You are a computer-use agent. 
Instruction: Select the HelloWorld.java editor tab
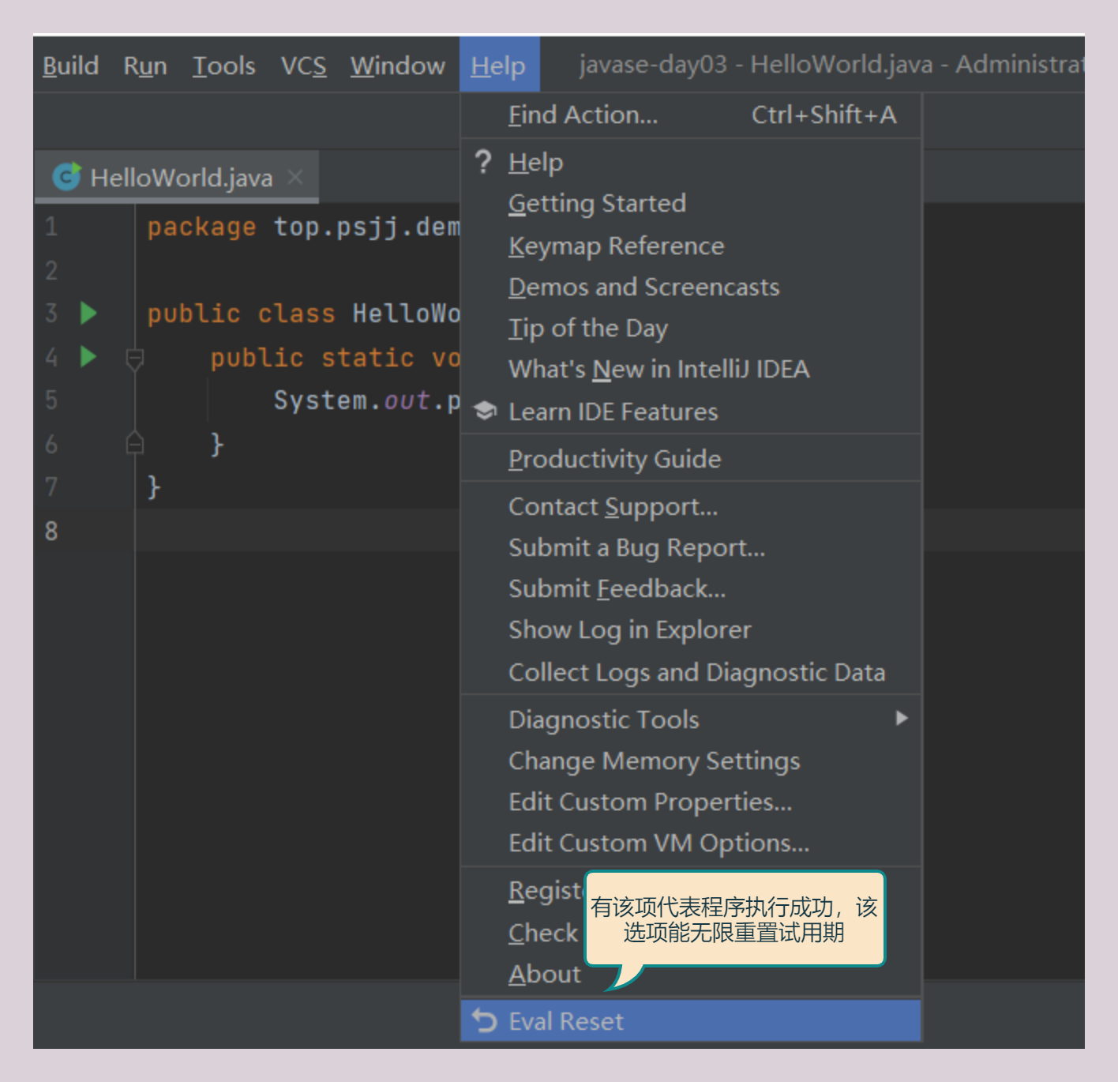(181, 178)
